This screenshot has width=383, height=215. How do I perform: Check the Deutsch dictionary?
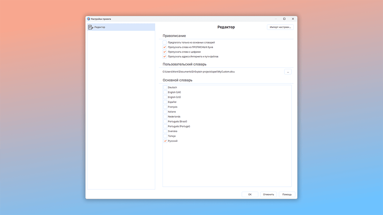click(165, 88)
